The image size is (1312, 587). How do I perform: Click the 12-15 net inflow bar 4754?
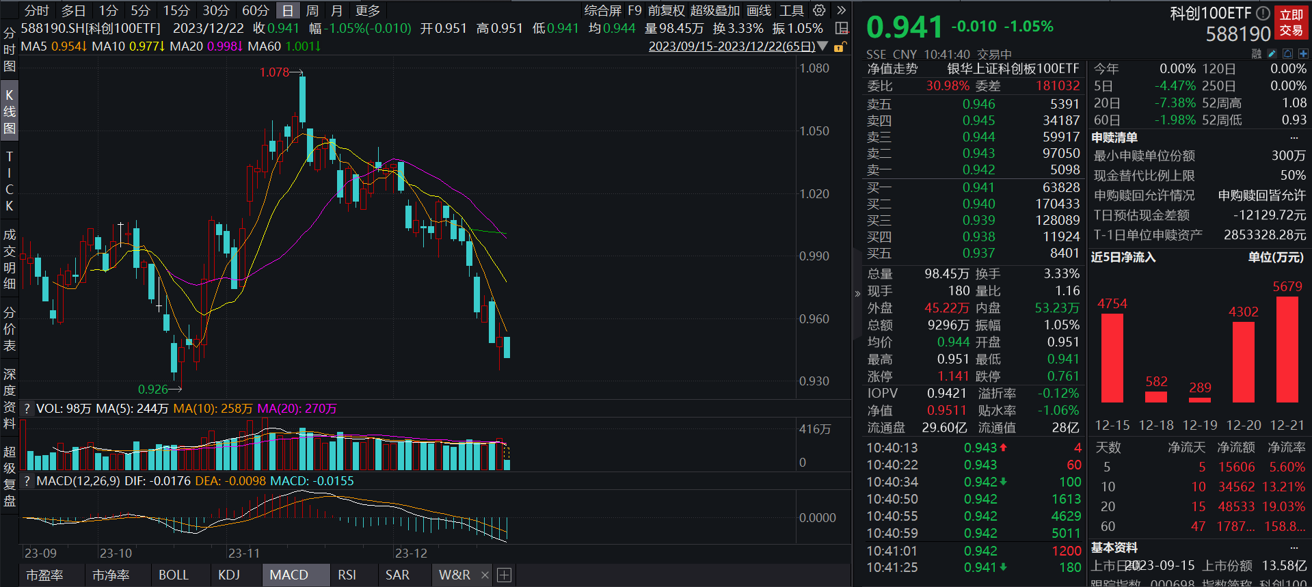1112,358
